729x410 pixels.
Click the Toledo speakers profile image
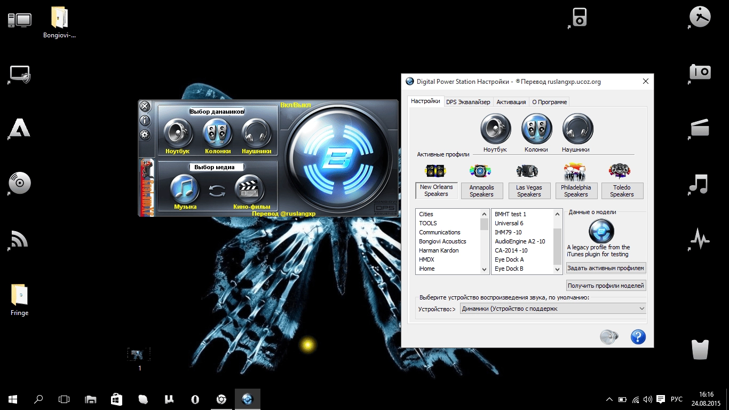click(620, 171)
